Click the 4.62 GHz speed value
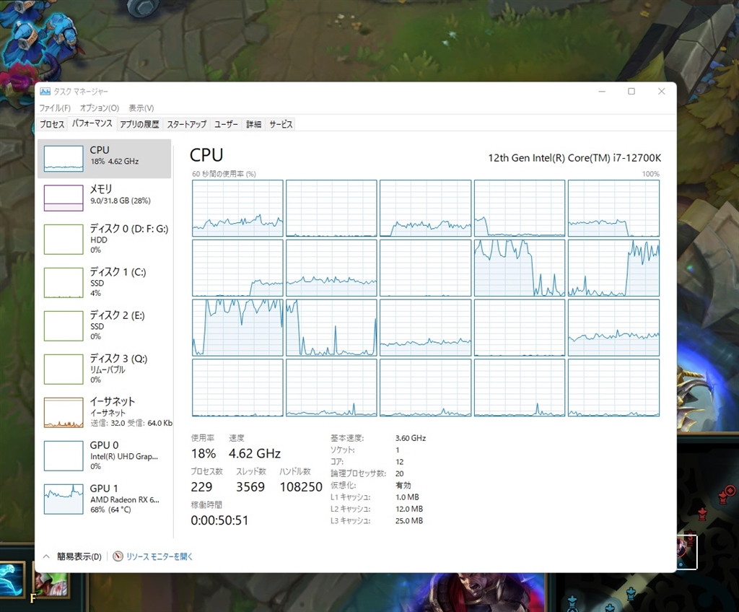This screenshot has width=739, height=612. tap(255, 453)
